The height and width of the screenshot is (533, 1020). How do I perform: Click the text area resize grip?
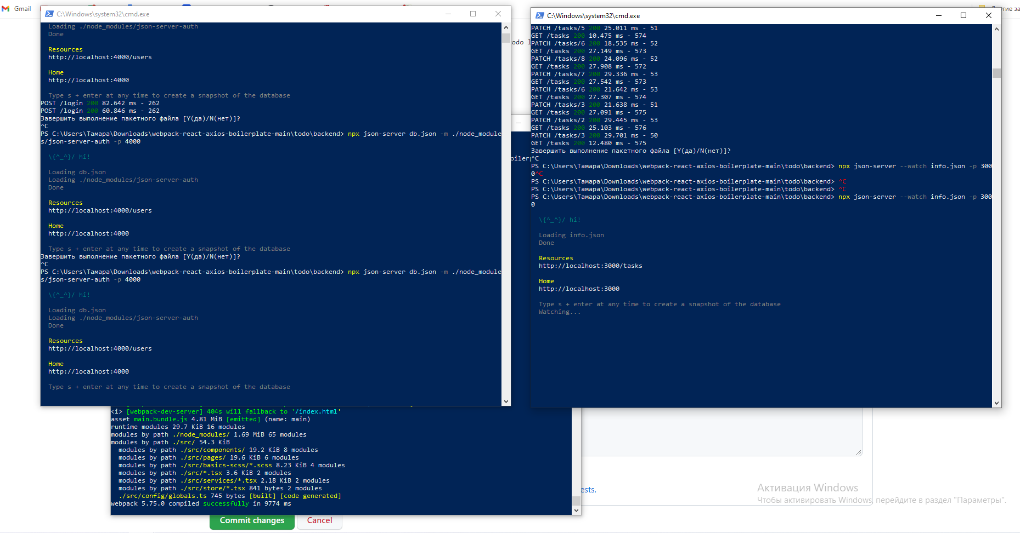click(859, 452)
